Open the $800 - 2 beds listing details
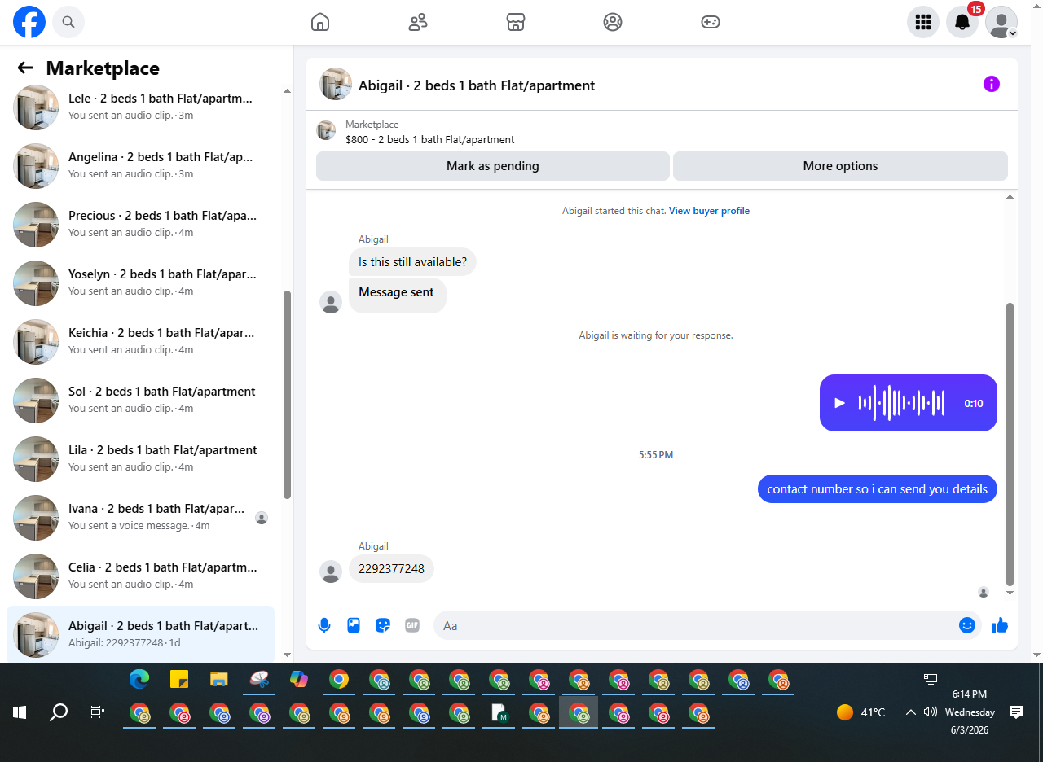 (429, 140)
